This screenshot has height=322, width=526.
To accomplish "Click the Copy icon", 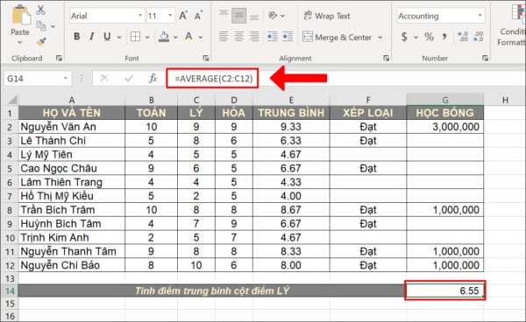I will point(41,25).
